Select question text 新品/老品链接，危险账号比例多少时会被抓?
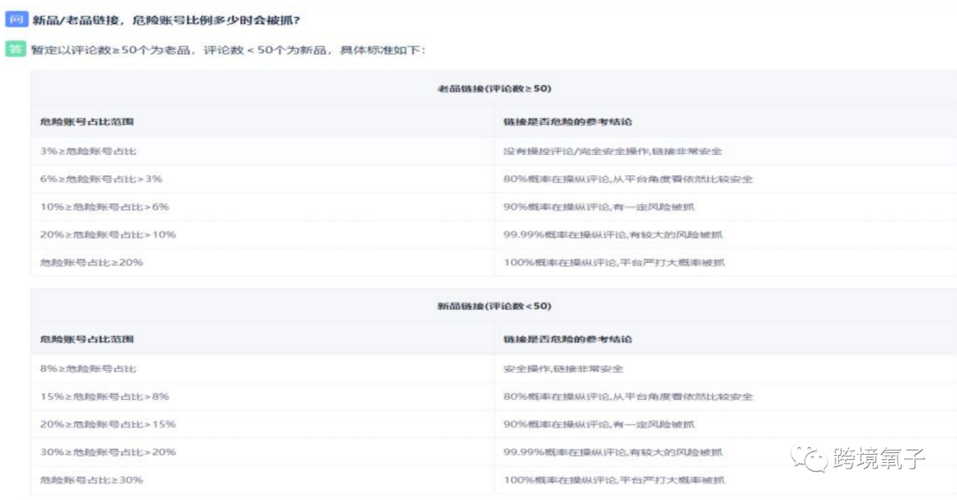The height and width of the screenshot is (500, 957). [x=166, y=20]
